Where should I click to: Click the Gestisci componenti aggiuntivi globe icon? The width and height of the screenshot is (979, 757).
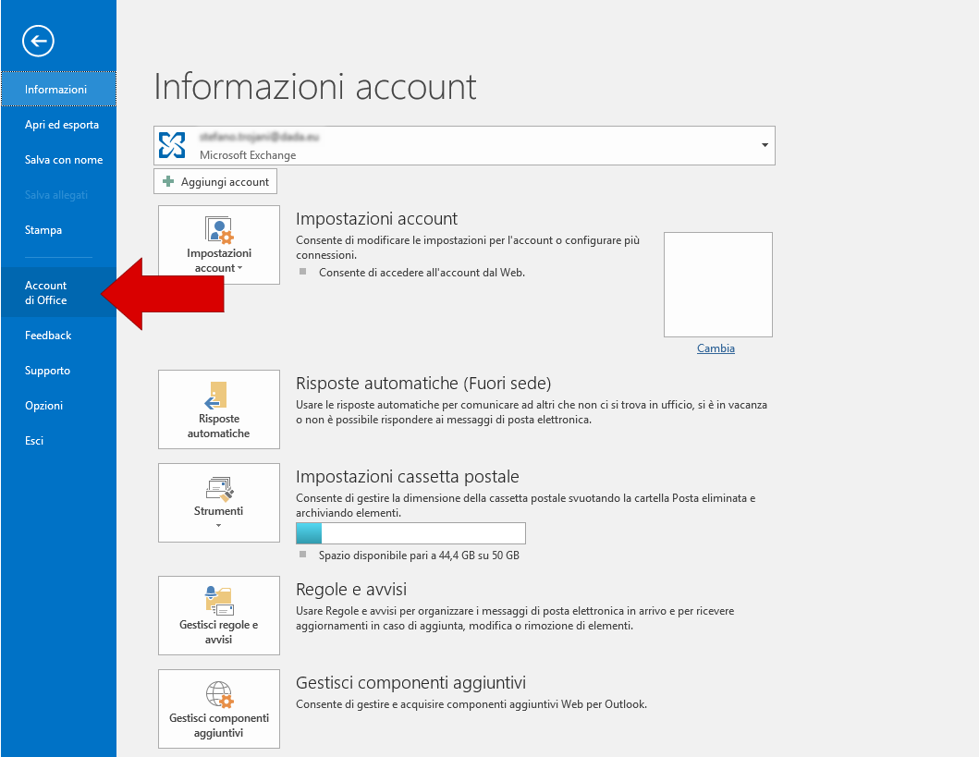(x=220, y=694)
